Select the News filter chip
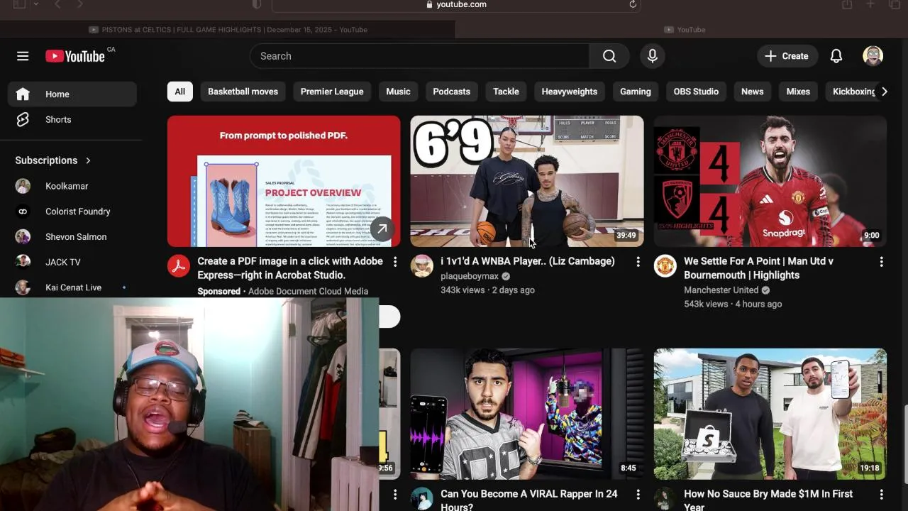Screen dimensions: 908x511 [753, 92]
